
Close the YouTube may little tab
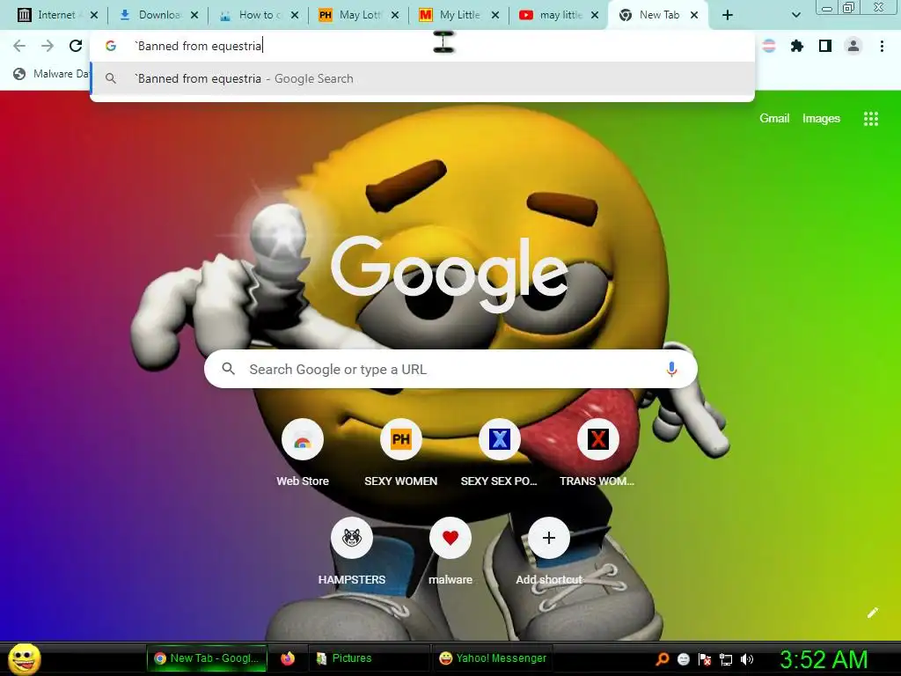coord(596,15)
